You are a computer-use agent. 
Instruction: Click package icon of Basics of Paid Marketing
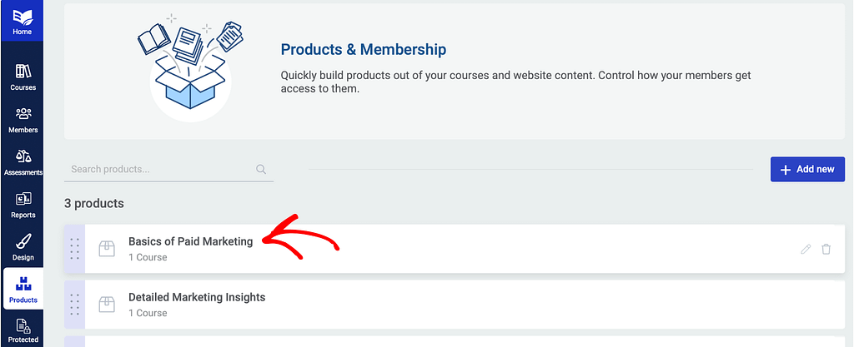click(x=107, y=249)
